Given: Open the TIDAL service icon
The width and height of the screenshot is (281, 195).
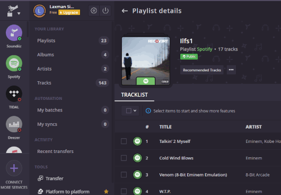Looking at the screenshot, I should pos(14,94).
